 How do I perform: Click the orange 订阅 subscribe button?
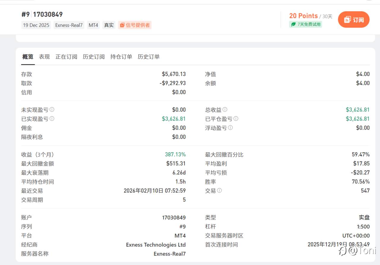(x=354, y=20)
